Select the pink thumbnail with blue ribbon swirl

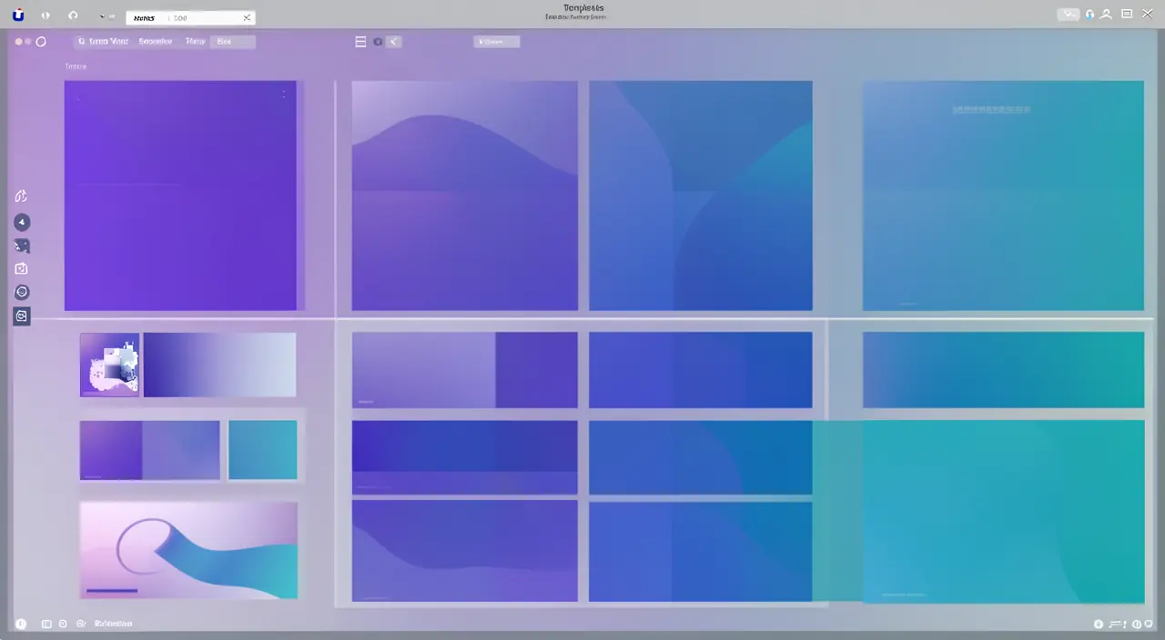point(188,550)
